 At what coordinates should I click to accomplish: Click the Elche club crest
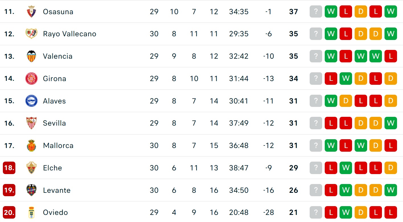click(x=31, y=168)
